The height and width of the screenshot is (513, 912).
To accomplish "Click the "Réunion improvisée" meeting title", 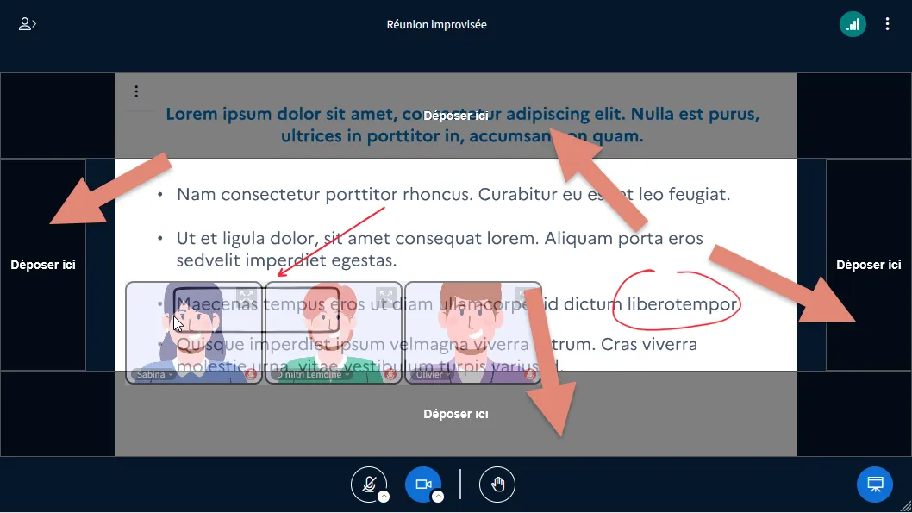I will (437, 24).
